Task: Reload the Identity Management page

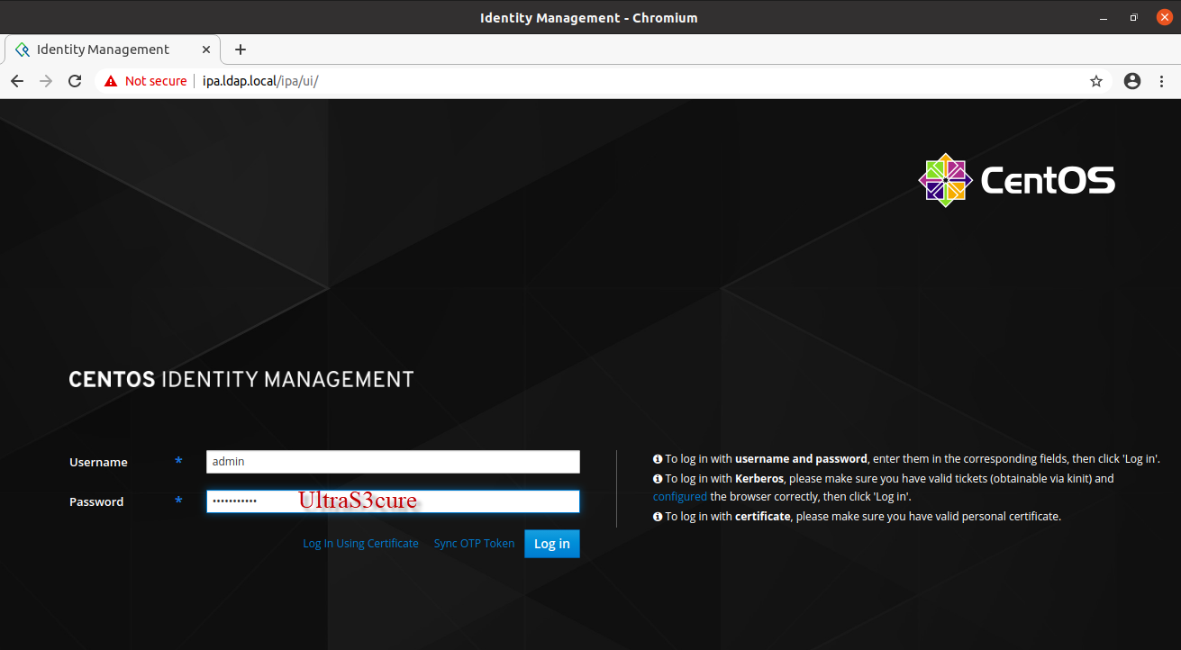Action: [x=76, y=81]
